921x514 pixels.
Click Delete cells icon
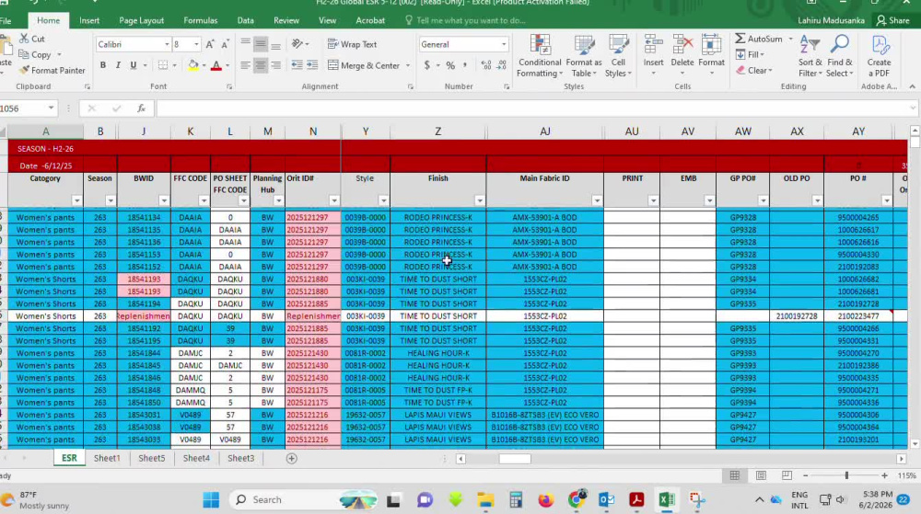click(682, 46)
